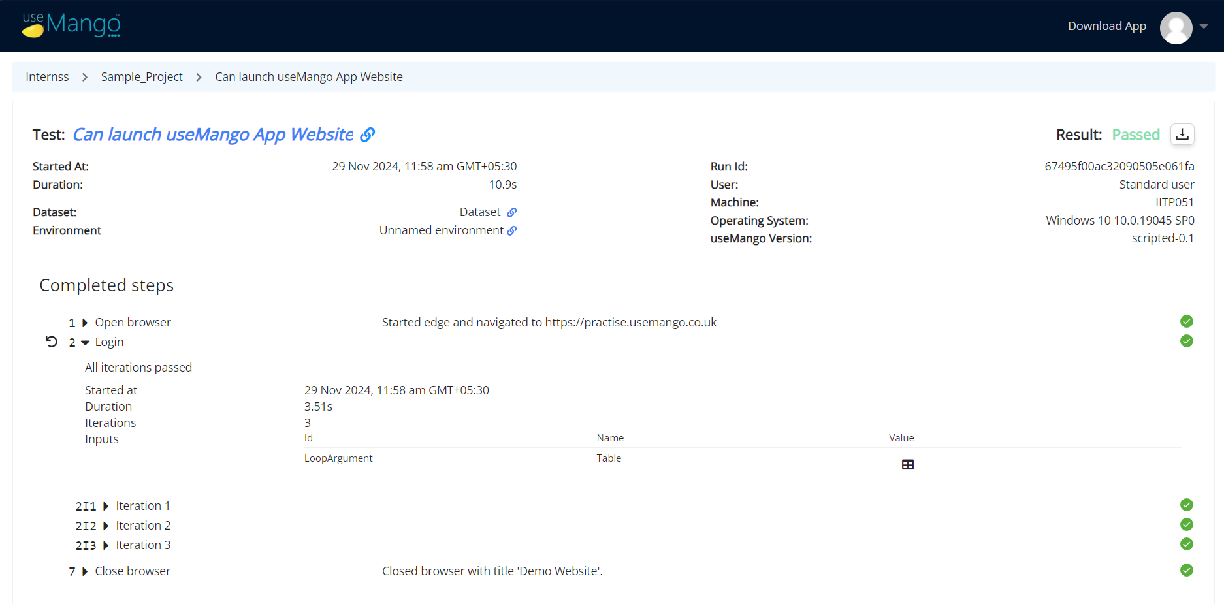Click link icon next to test title
This screenshot has height=604, width=1224.
tap(368, 135)
